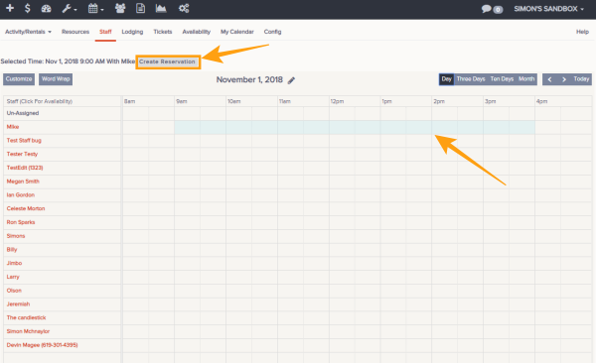Expand the calendar icon dropdown
The height and width of the screenshot is (363, 596).
pyautogui.click(x=95, y=8)
